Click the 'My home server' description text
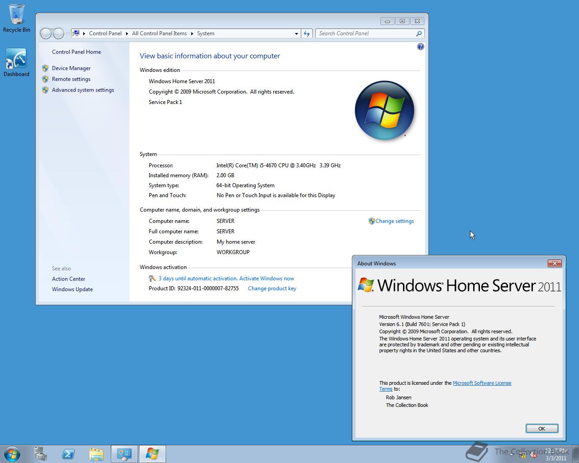 (x=236, y=242)
